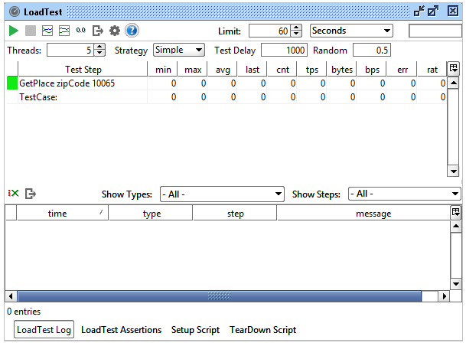Click the gray stop LoadTest button
The height and width of the screenshot is (346, 466).
(31, 31)
